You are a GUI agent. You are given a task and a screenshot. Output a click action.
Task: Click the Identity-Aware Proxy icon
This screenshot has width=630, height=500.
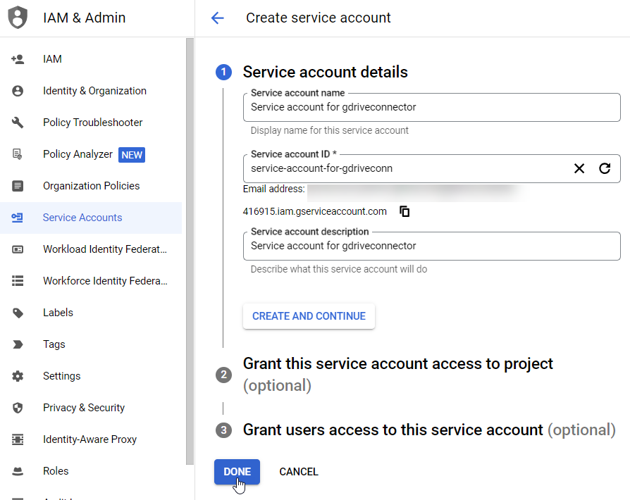coord(18,439)
